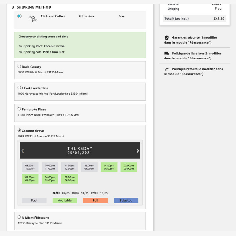This screenshot has height=236, width=236.
Task: Pick the 03:00pm-04:00pm time slot
Action: (30, 179)
